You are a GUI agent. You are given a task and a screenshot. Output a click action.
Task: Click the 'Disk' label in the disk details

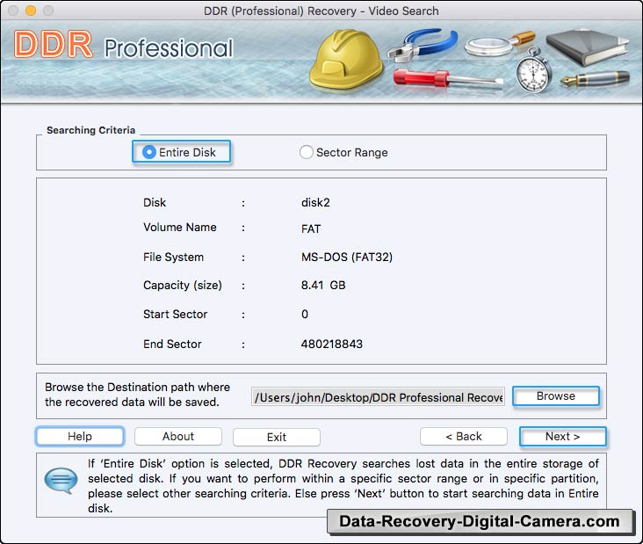tap(155, 203)
